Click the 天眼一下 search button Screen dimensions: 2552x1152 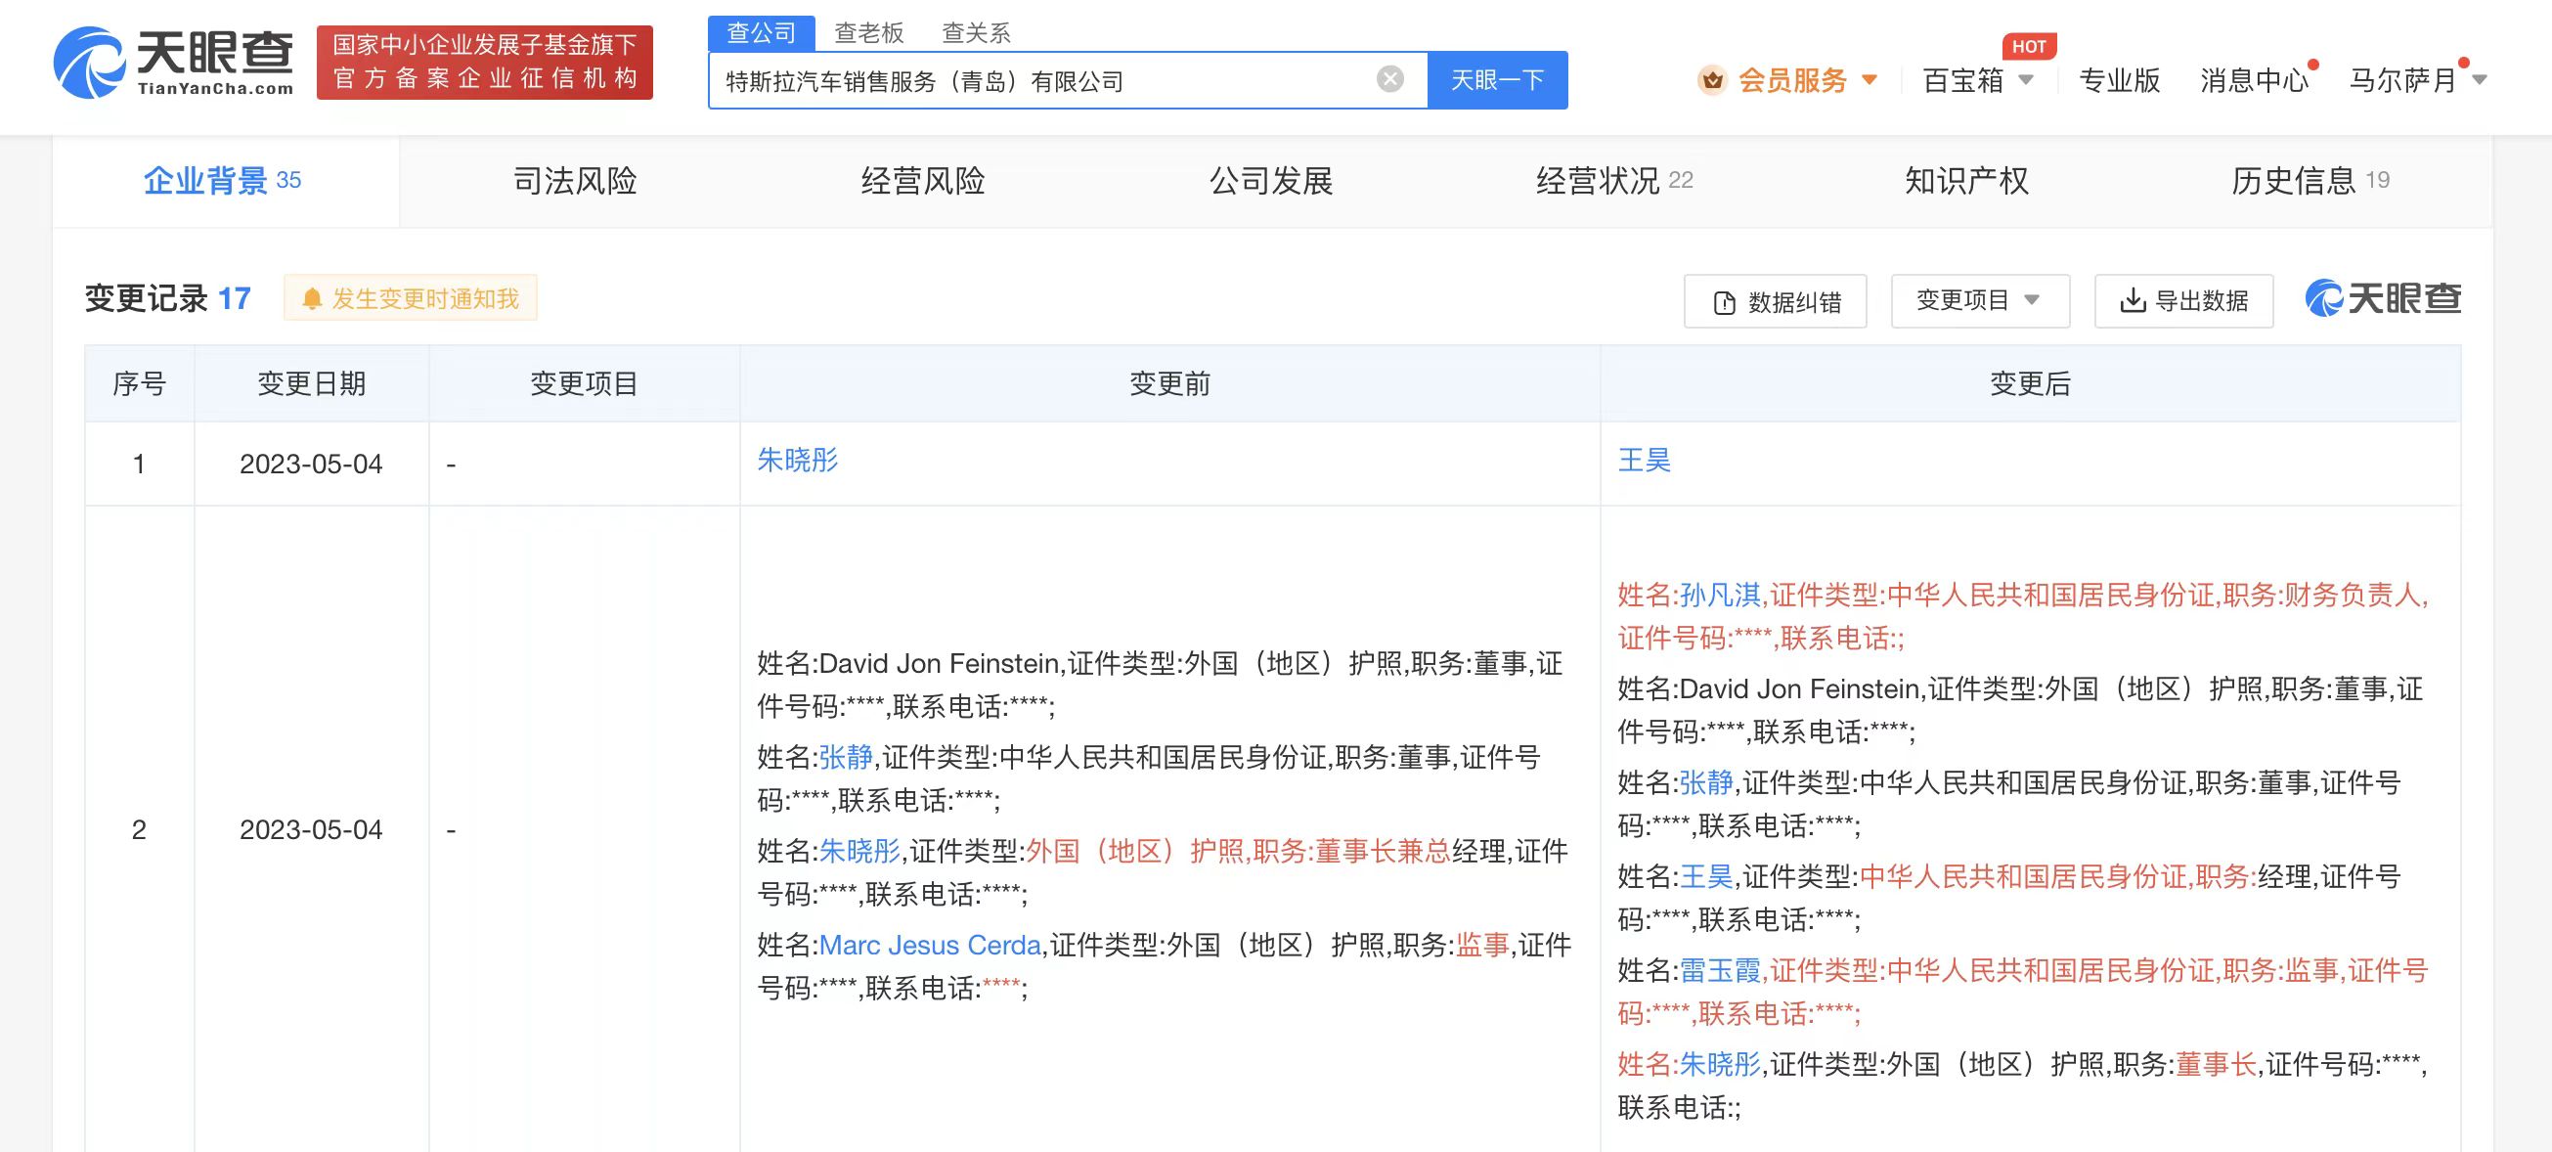(1497, 79)
